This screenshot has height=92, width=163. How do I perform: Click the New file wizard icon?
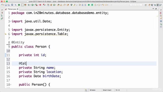click(x=2, y=5)
